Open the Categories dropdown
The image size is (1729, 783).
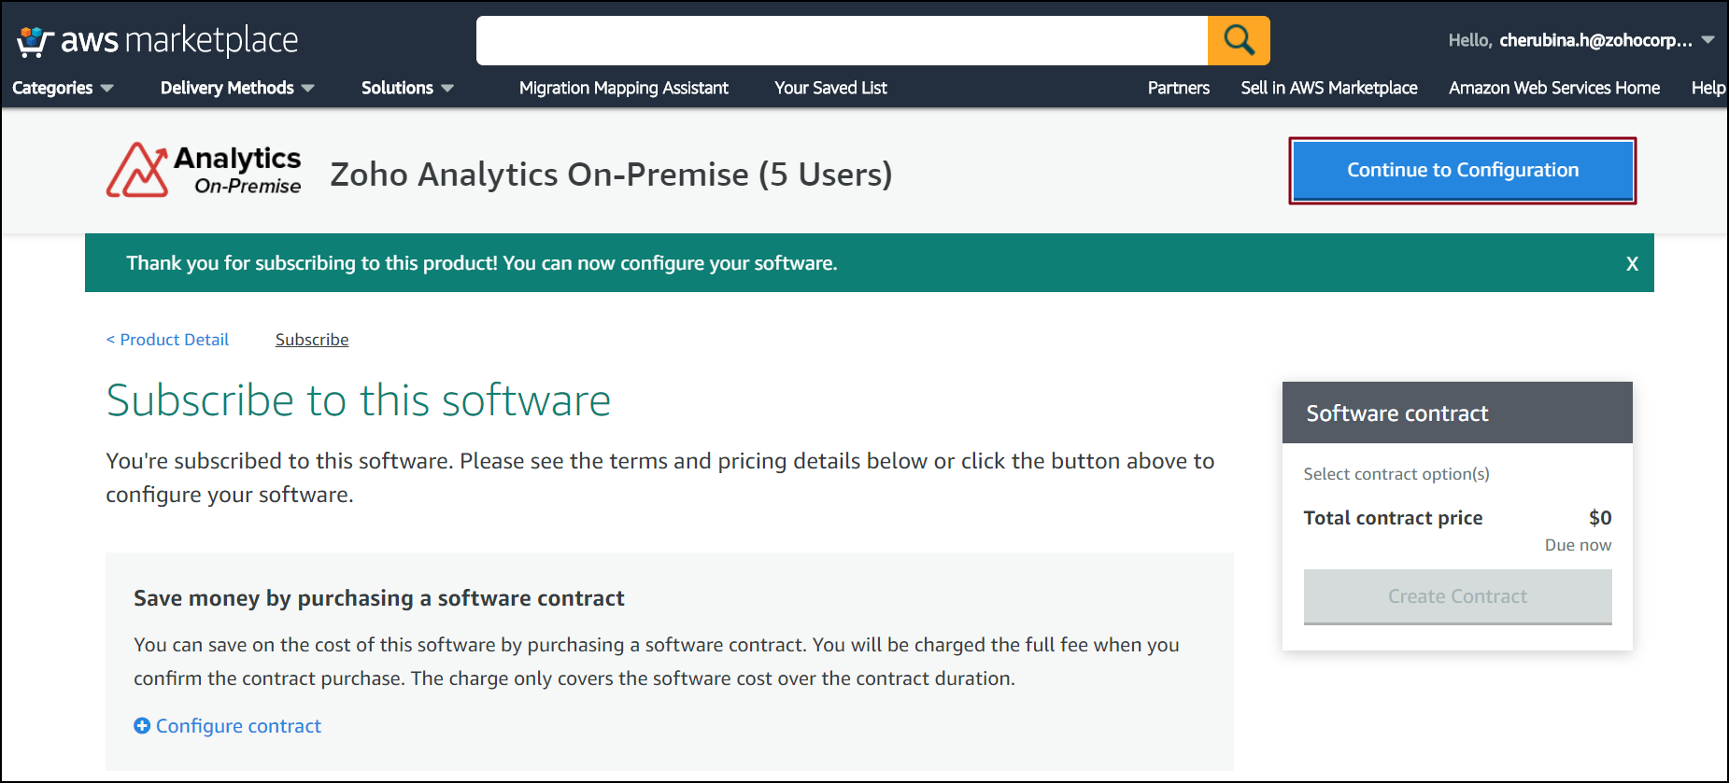tap(62, 88)
